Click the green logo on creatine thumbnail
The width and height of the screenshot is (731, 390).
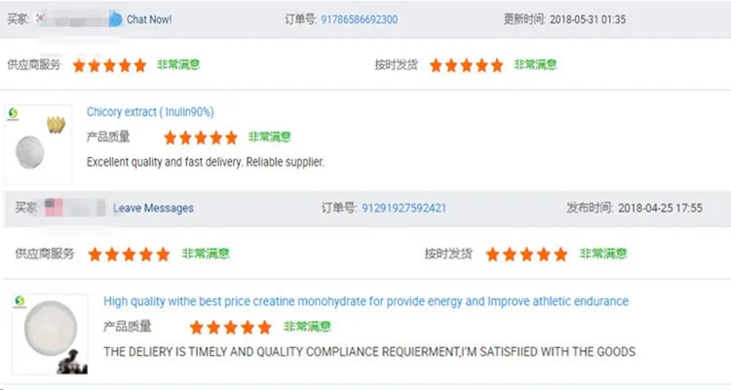pyautogui.click(x=19, y=302)
